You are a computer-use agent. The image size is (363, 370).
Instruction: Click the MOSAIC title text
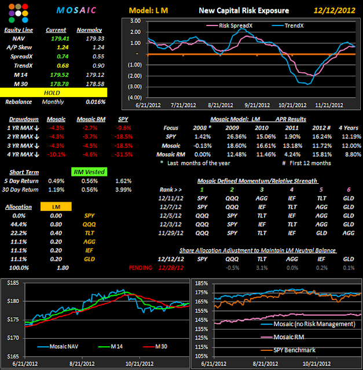pyautogui.click(x=76, y=10)
